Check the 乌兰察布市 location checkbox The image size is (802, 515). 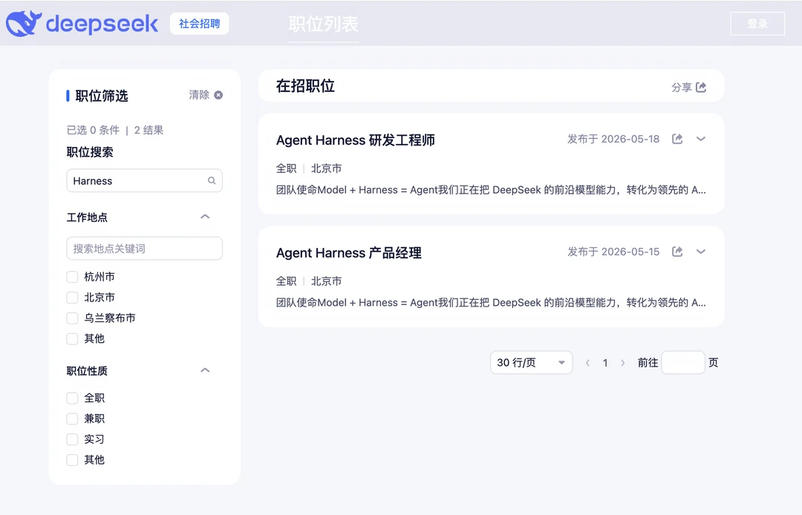(72, 318)
